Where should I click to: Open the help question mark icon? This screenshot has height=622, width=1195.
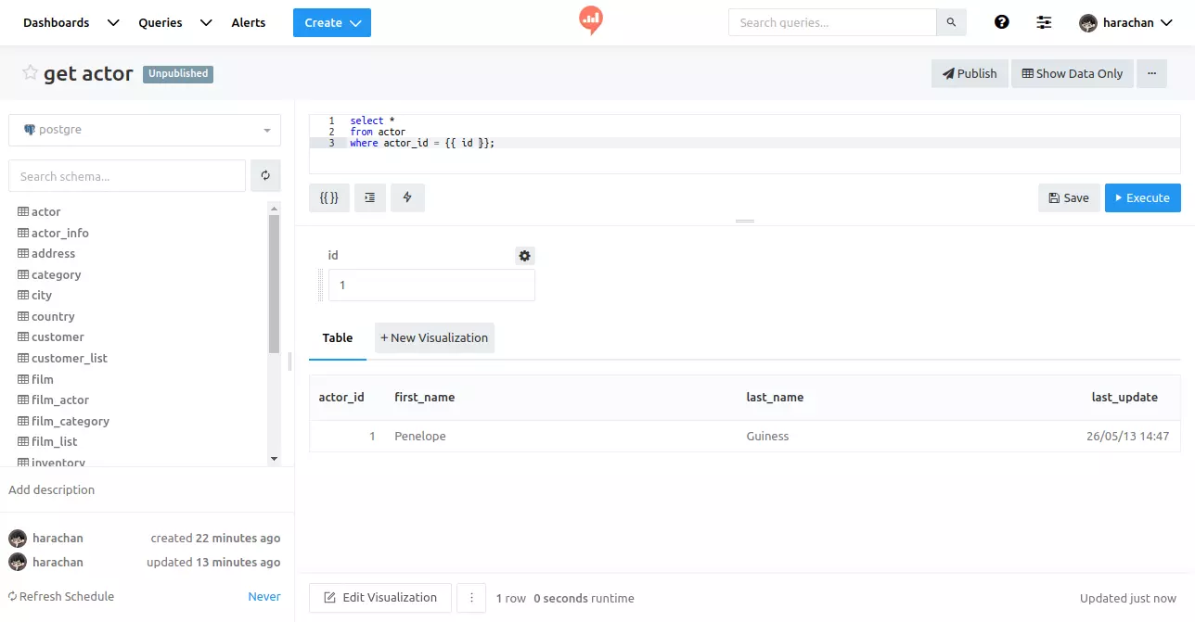pos(1001,21)
